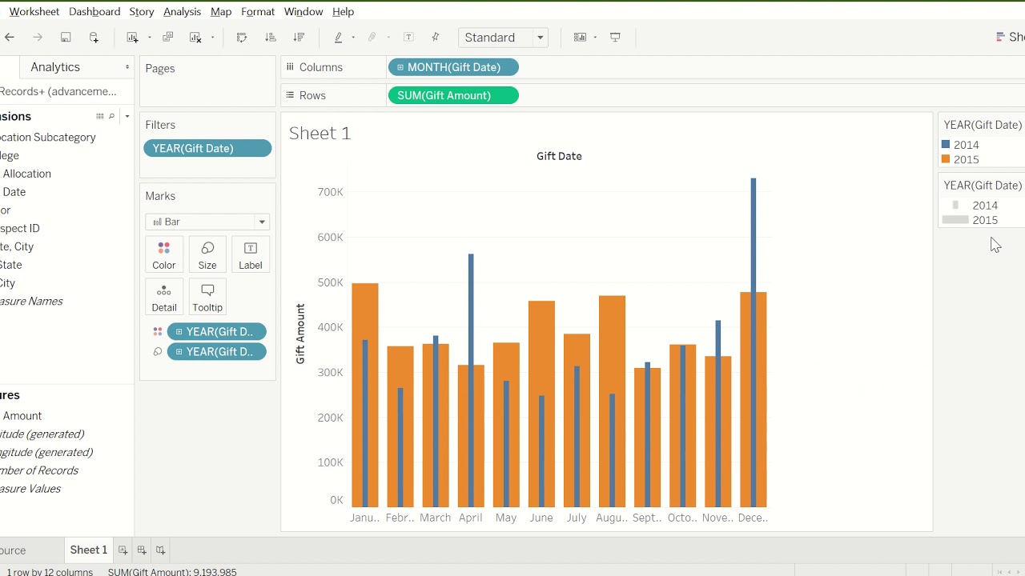
Task: Click the Gift Amount axis label
Action: (300, 334)
